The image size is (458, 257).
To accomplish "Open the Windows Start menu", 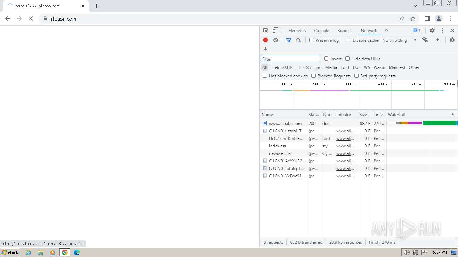I will (10, 252).
